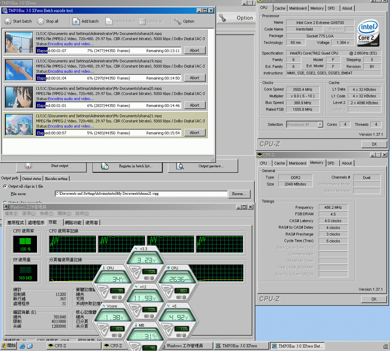The width and height of the screenshot is (390, 351).
Task: Click the second quick launch icon beside Internet Explorer
Action: tap(30, 346)
